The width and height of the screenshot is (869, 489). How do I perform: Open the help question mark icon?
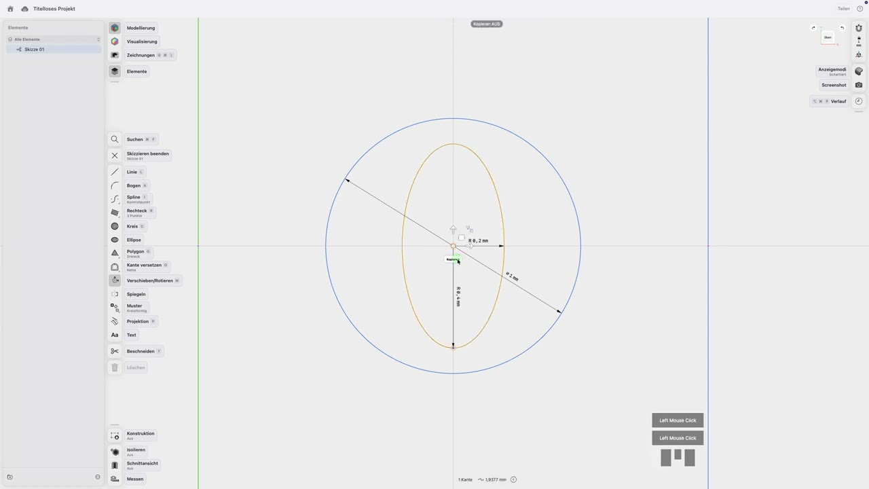click(859, 9)
